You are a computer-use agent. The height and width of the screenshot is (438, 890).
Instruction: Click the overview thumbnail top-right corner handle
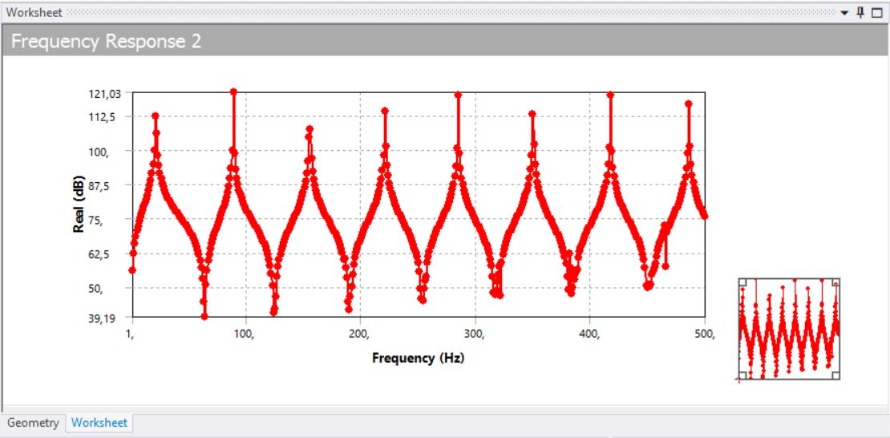pyautogui.click(x=835, y=282)
